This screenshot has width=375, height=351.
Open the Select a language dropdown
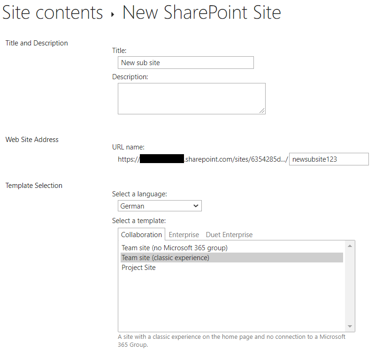click(x=160, y=206)
